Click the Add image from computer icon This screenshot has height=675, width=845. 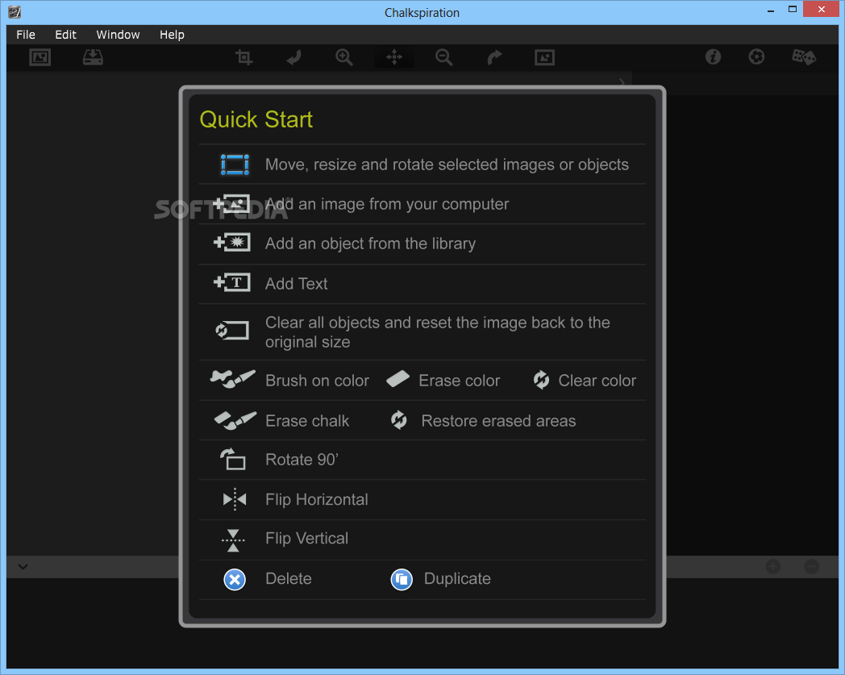point(231,204)
